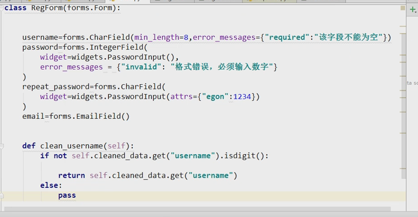Click 'username' in the forms.CharField assignment
Viewport: 418px width, 217px height.
[40, 37]
